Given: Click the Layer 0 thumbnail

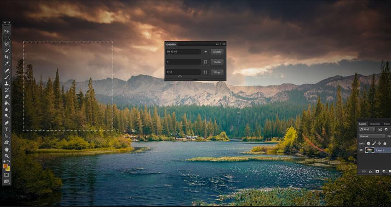Looking at the screenshot, I should coord(369,150).
